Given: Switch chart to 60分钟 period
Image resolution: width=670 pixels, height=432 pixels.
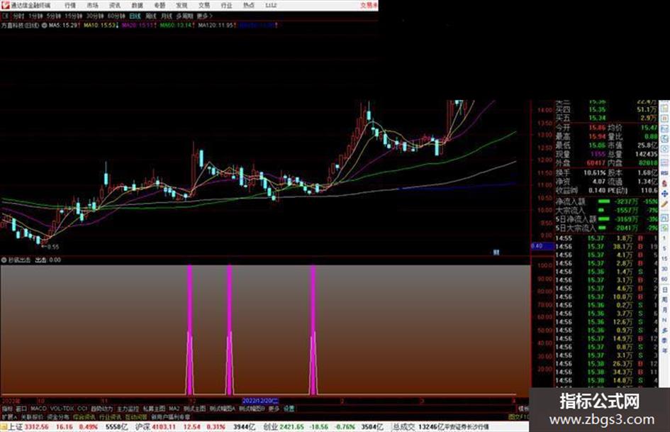Looking at the screenshot, I should [116, 16].
